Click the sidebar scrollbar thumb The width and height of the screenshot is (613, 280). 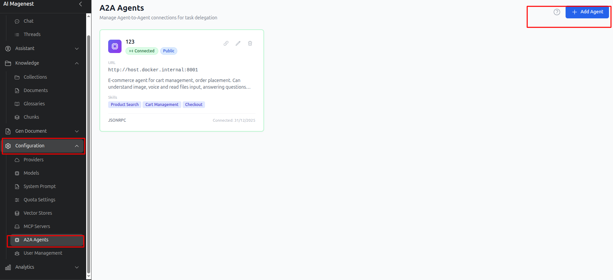tap(89, 154)
